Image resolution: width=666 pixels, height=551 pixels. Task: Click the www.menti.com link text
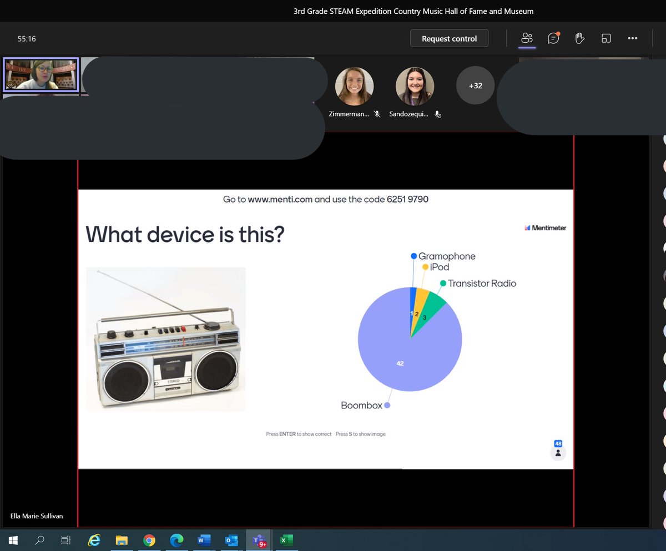(280, 199)
